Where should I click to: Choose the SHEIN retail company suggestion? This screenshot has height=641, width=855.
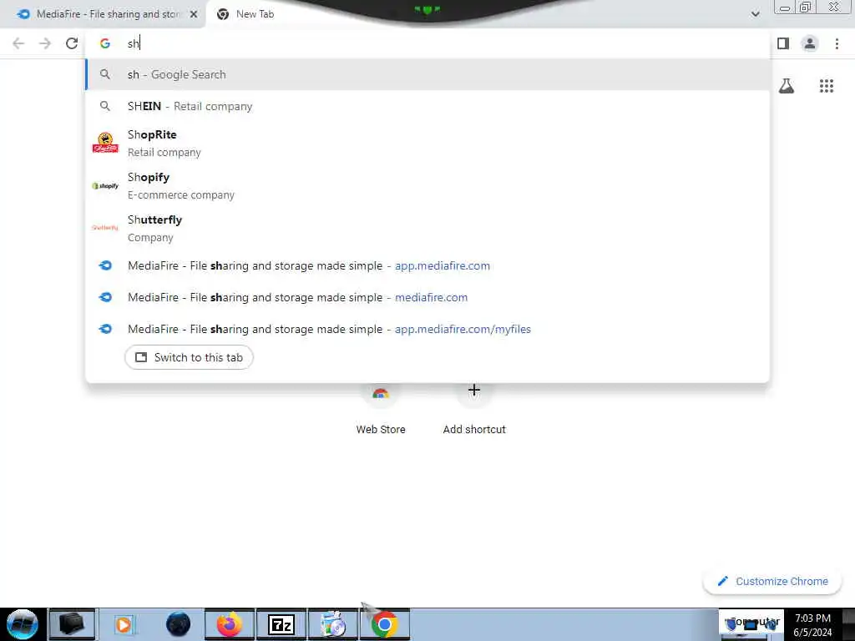click(x=427, y=106)
